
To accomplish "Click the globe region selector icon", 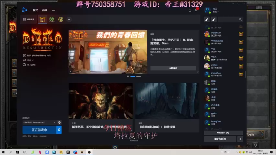I will [x=59, y=123].
